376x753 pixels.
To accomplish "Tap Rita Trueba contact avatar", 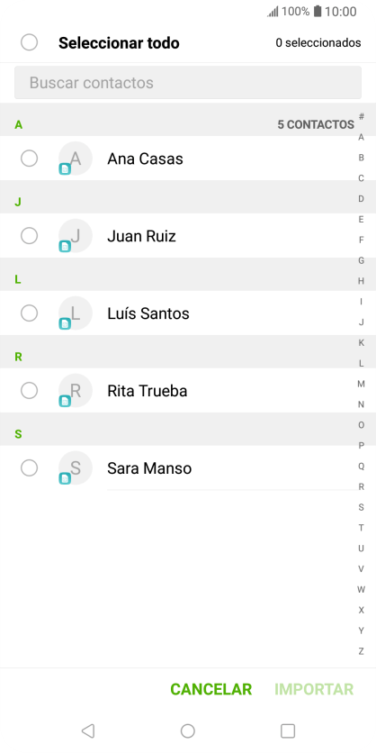I will [76, 390].
